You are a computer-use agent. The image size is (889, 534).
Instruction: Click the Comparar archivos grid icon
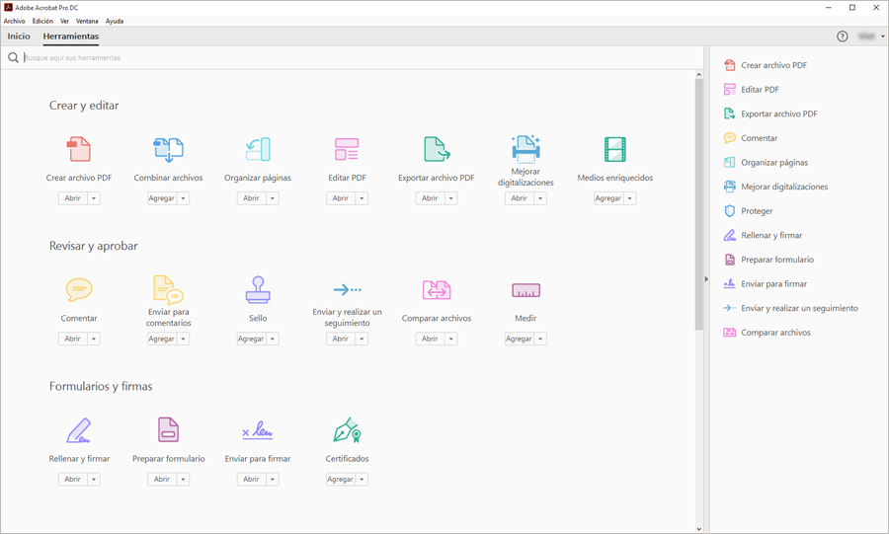pyautogui.click(x=437, y=289)
